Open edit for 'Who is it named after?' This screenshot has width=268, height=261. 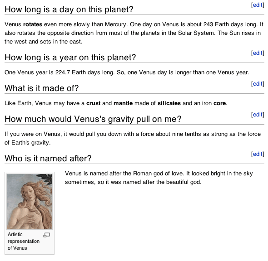pos(258,154)
